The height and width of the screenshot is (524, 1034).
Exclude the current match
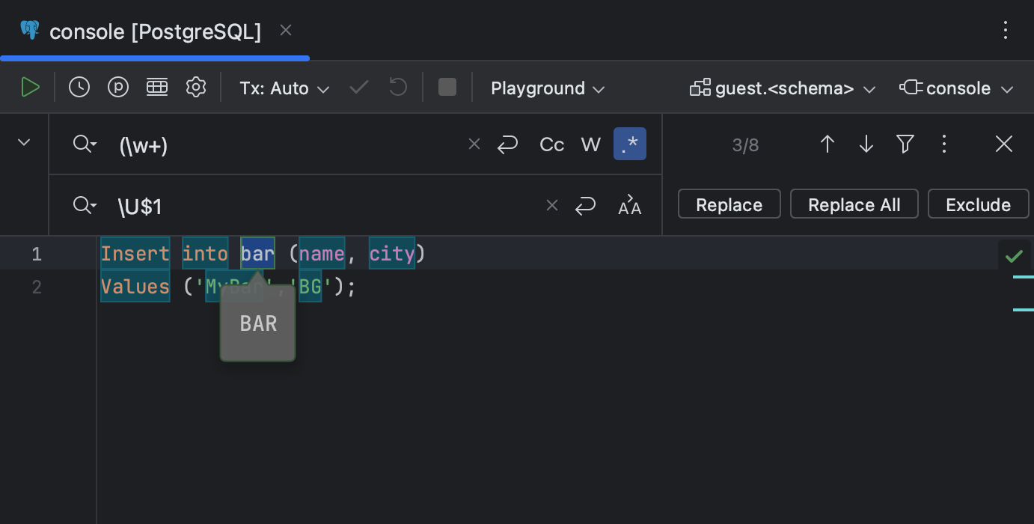(978, 204)
